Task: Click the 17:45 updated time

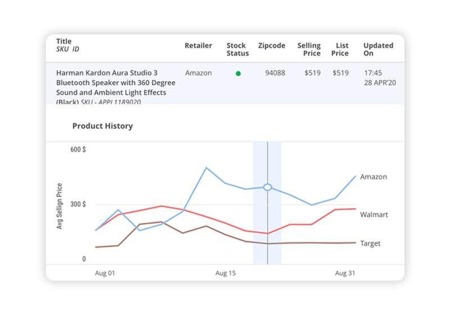Action: tap(373, 73)
